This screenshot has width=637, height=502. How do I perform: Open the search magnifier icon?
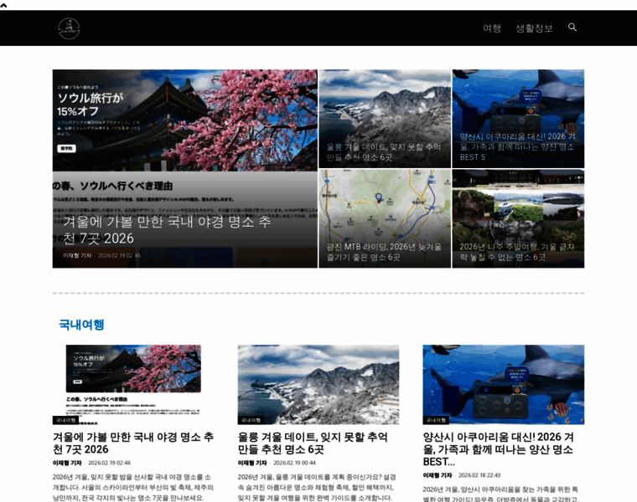(x=572, y=27)
